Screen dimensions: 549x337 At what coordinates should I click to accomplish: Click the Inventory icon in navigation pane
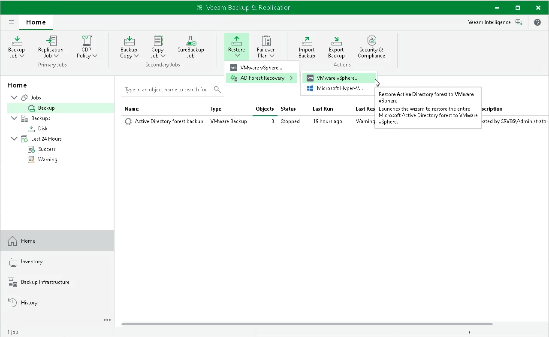[13, 262]
